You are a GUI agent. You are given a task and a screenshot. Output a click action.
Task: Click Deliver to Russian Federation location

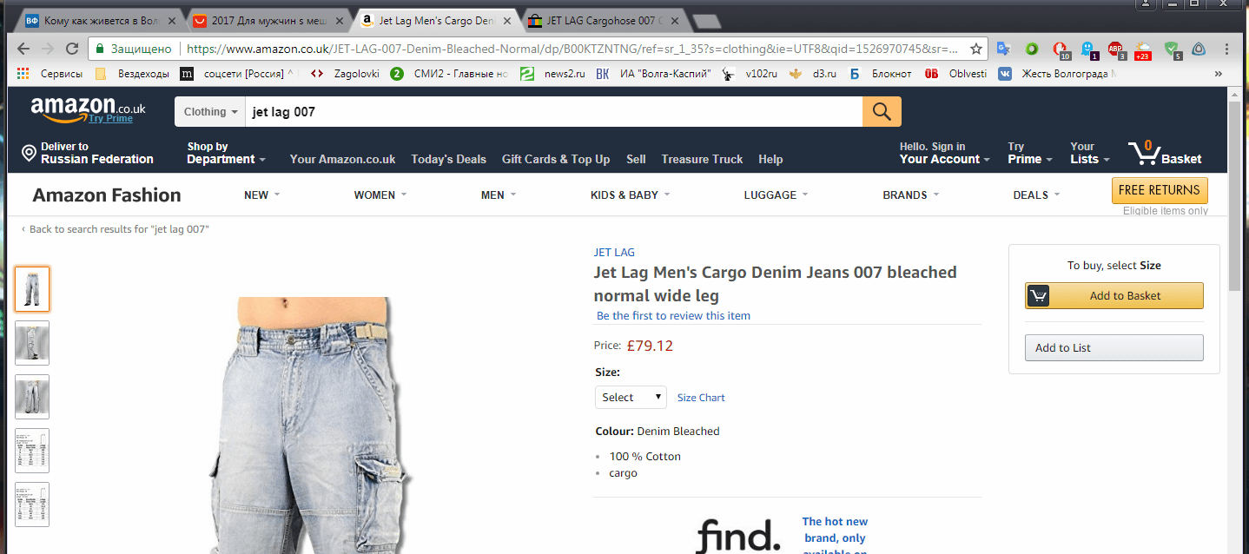pos(88,153)
